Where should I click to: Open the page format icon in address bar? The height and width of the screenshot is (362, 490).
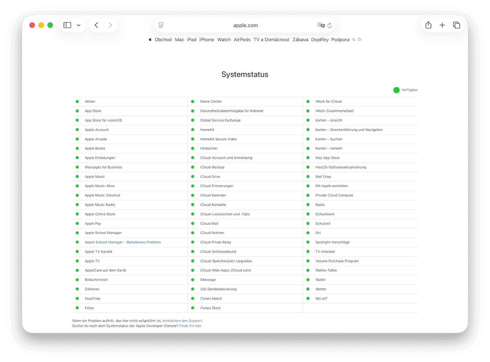coord(161,25)
